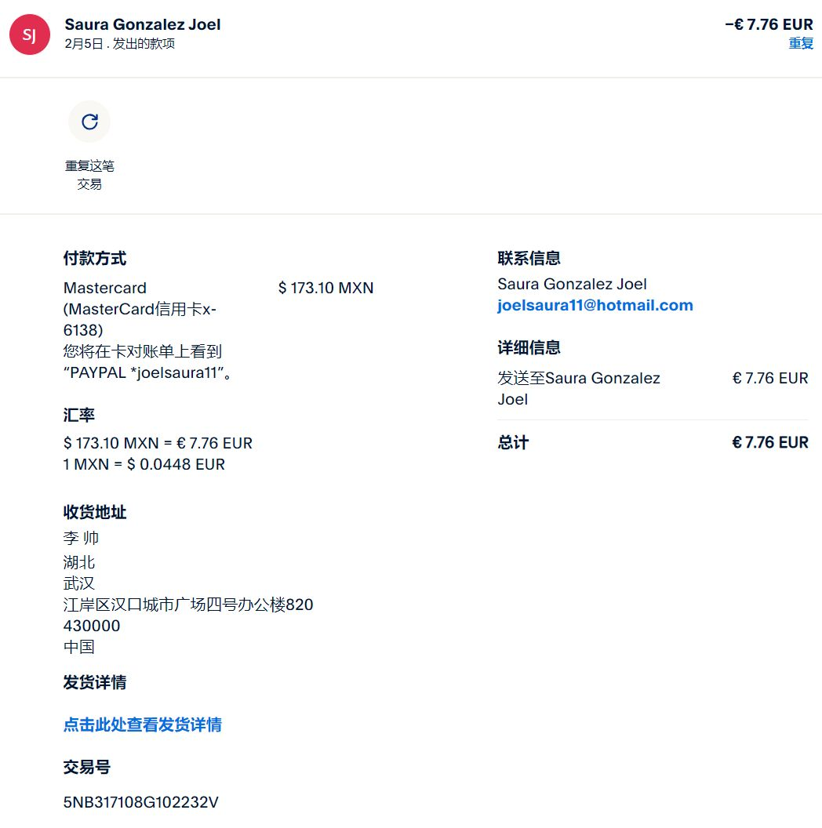Image resolution: width=822 pixels, height=828 pixels.
Task: Click the SJ avatar circle
Action: point(30,34)
